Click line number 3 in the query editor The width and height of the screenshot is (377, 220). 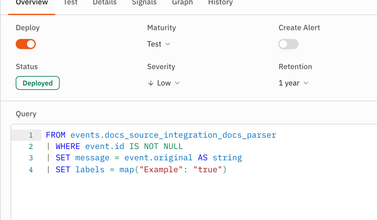31,158
